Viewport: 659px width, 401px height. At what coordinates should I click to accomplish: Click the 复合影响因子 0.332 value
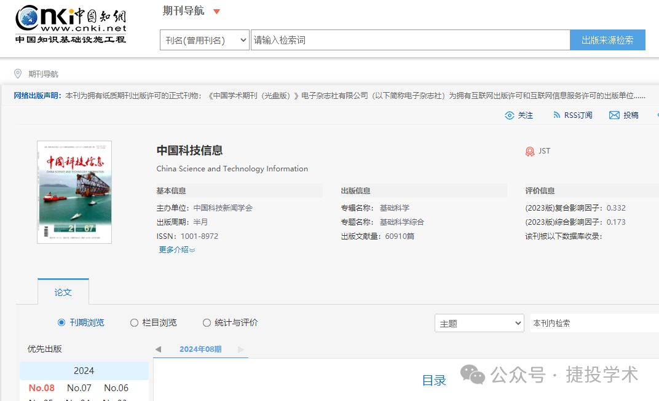(616, 208)
